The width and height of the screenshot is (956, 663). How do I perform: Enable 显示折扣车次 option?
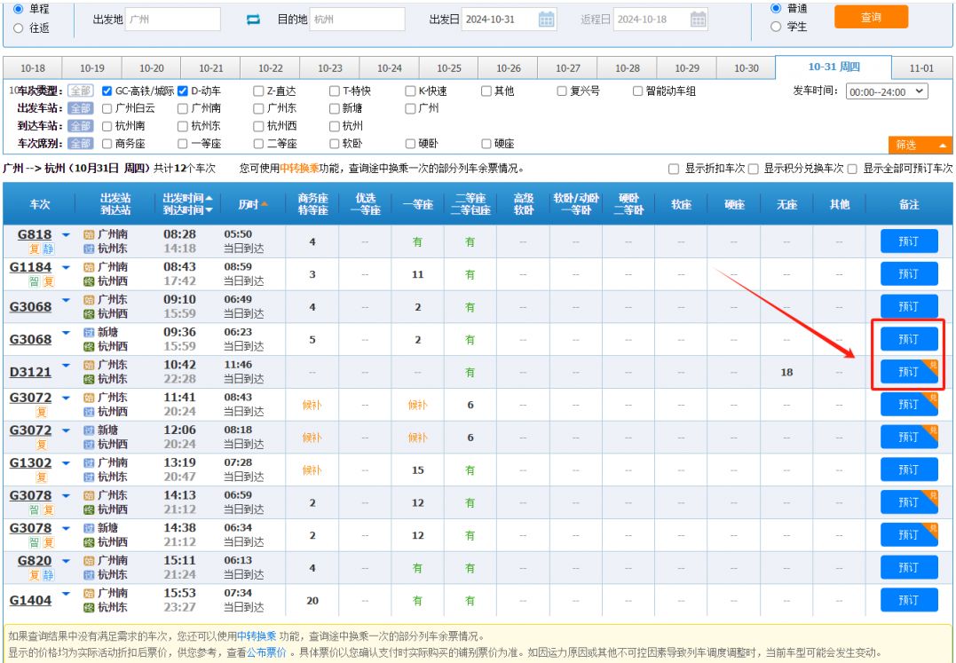[x=674, y=168]
